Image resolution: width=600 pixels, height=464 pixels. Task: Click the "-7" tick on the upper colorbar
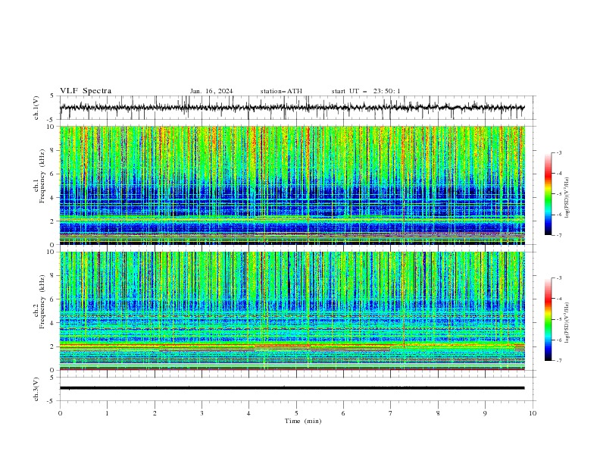[558, 235]
